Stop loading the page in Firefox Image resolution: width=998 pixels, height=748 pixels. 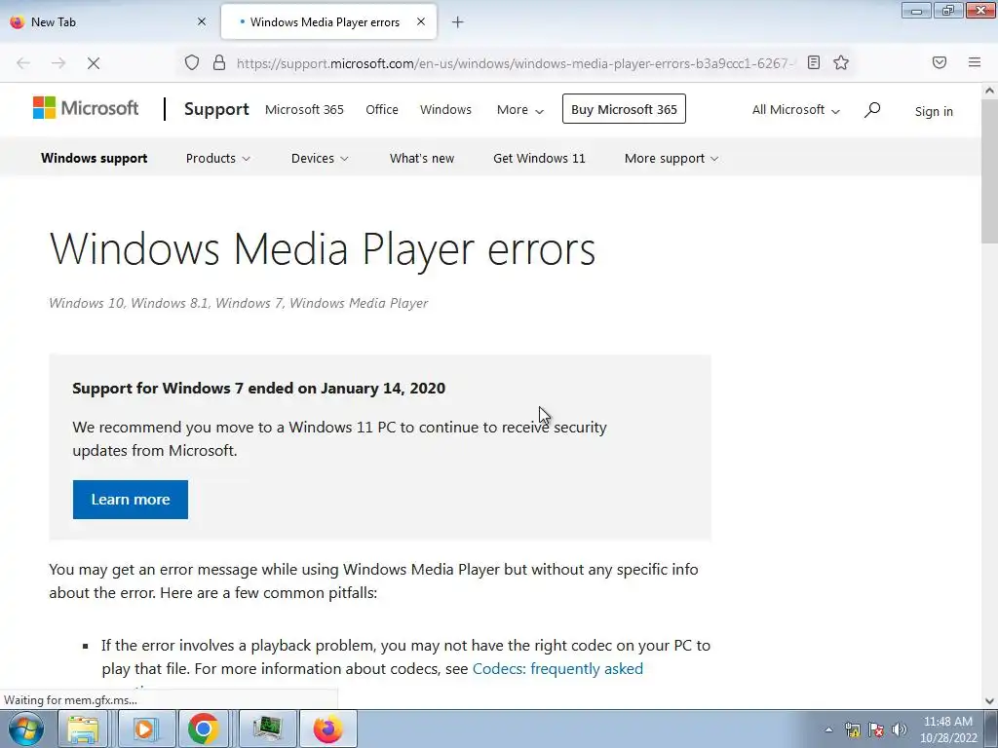[93, 63]
